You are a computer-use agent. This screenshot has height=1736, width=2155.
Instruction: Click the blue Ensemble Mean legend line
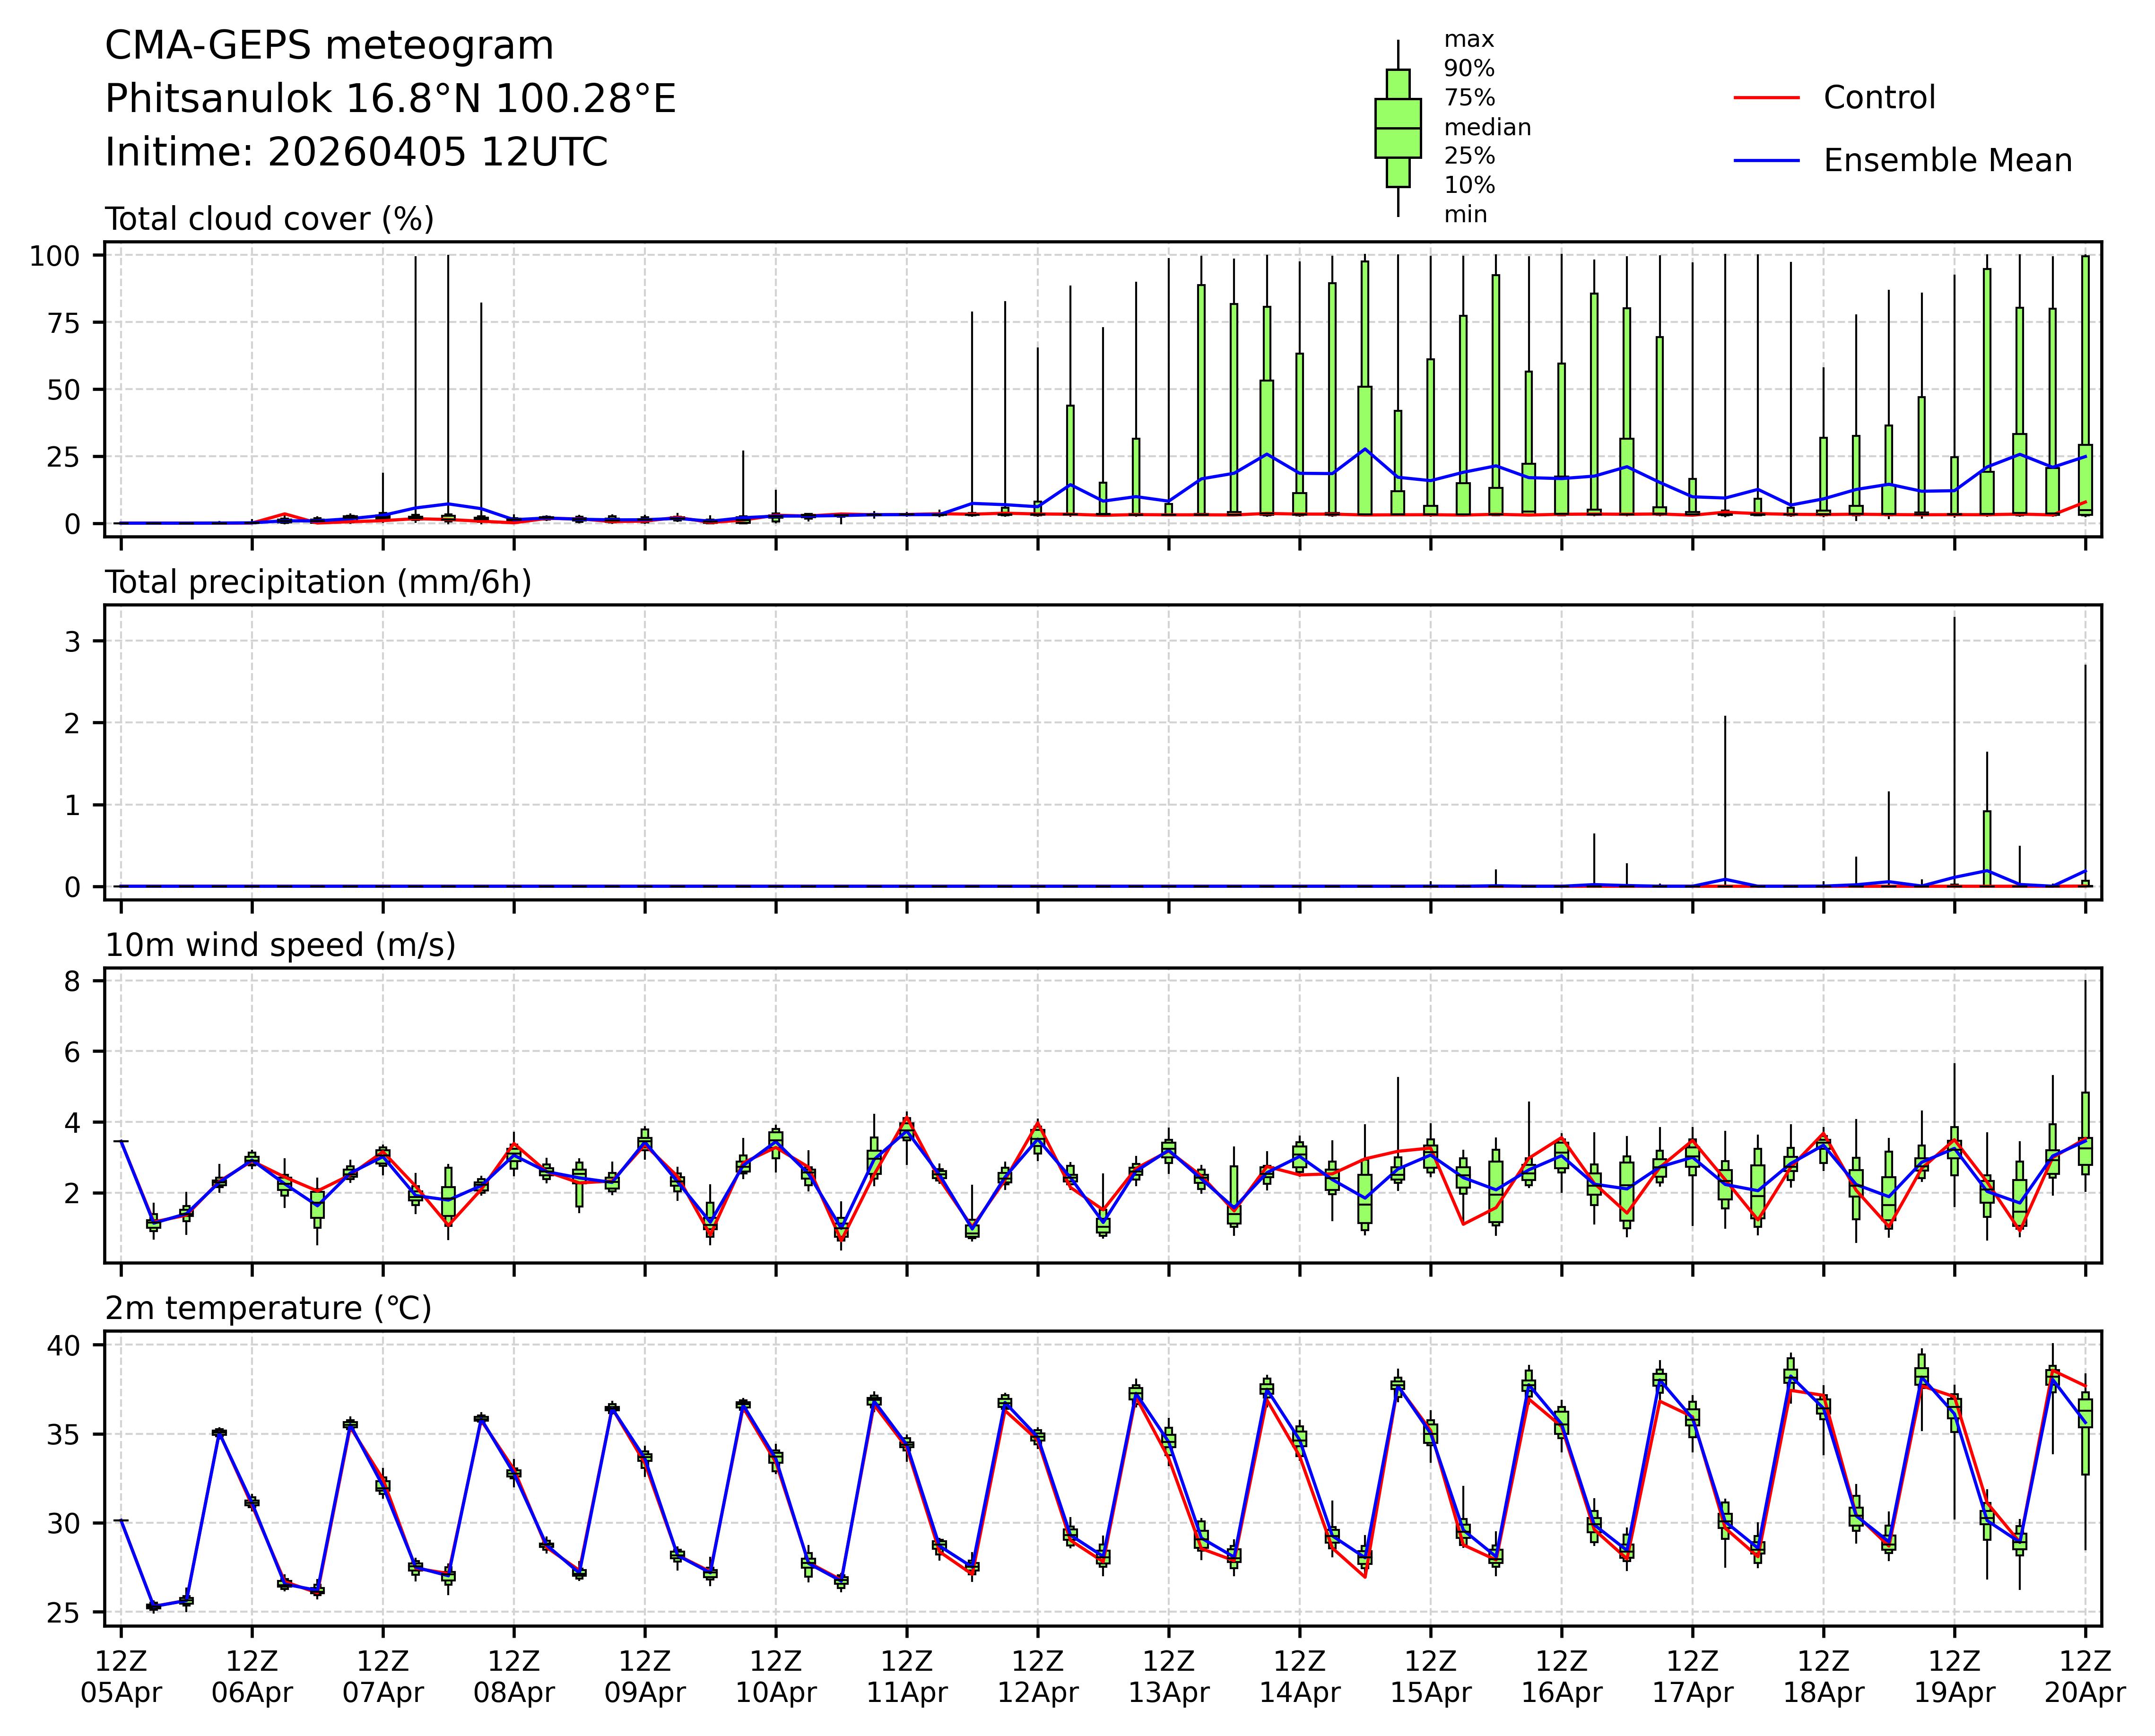click(x=1766, y=161)
